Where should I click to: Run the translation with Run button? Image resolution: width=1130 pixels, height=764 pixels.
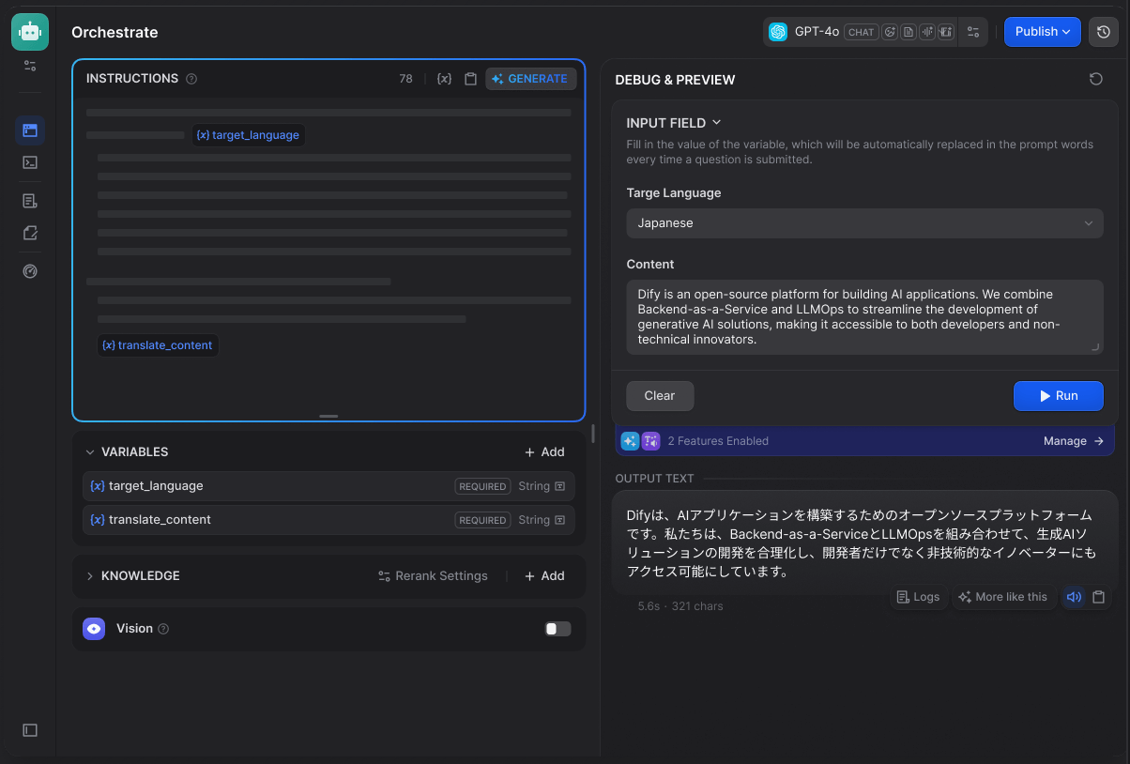pos(1059,396)
